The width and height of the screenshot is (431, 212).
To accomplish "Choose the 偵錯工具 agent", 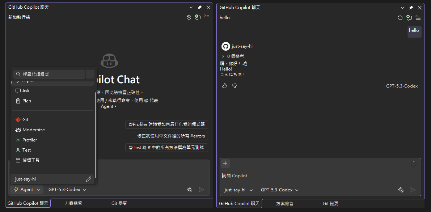I will pos(52,160).
